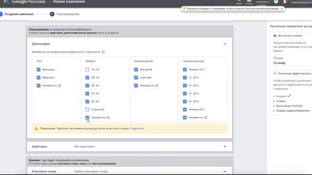Click the Ваше видео YouTube list item
Screen dimensions: 312x175
(x=289, y=106)
